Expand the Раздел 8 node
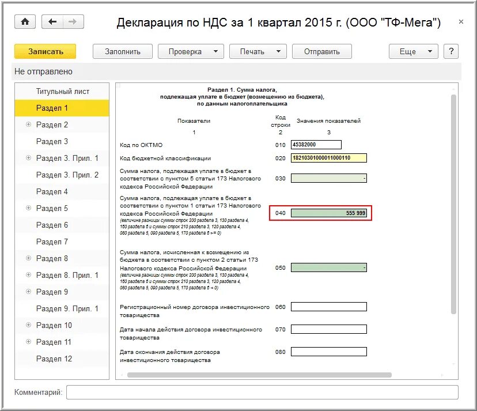The height and width of the screenshot is (411, 477). coord(28,258)
